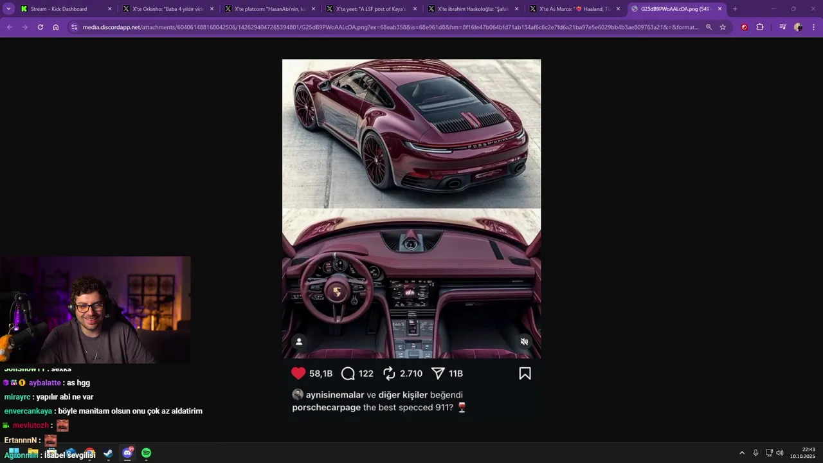Toggle the muted speaker icon on the photo
The image size is (823, 463).
tap(524, 341)
